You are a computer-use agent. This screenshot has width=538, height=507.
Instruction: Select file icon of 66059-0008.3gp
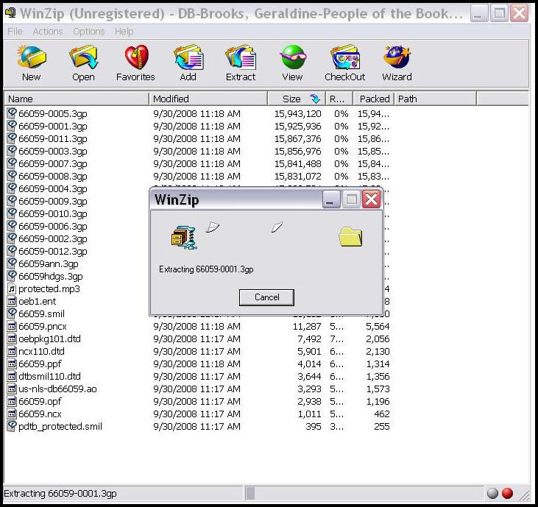[12, 176]
